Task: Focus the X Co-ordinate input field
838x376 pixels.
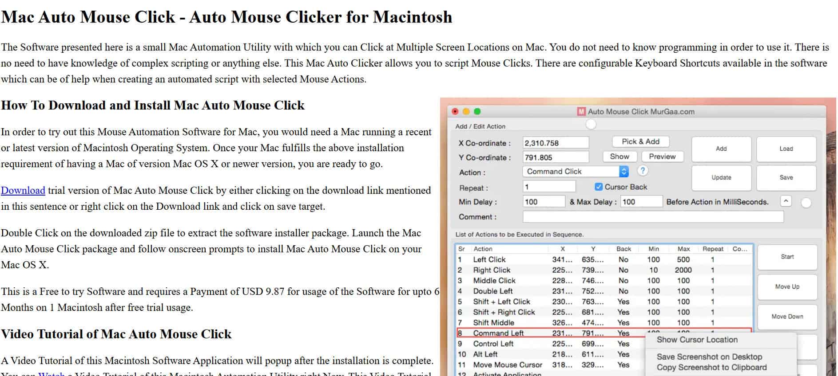Action: point(556,143)
